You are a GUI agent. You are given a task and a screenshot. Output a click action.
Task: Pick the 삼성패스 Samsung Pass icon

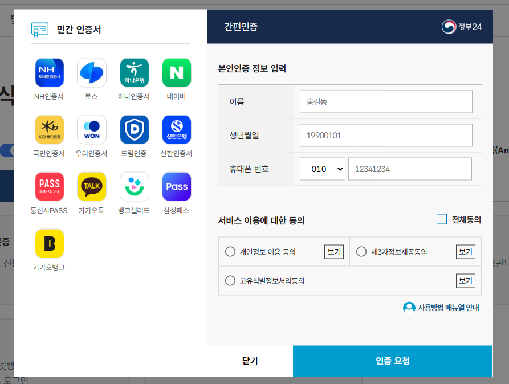[177, 187]
